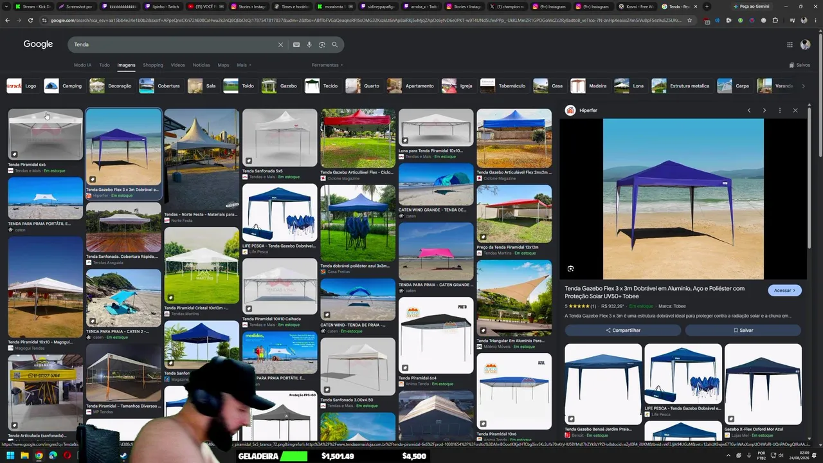
Task: Open the Tenda Triangular Em Alumínio thumbnail
Action: pos(514,298)
